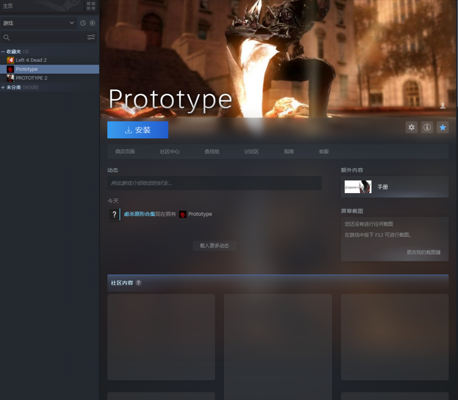Switch to the 讨论区 tab
458x400 pixels.
[251, 152]
